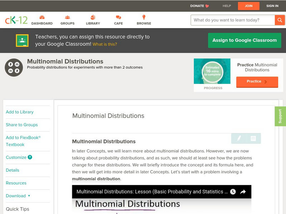Viewport: 286px width, 214px height.
Task: Click the Customize sidebar link
Action: (16, 157)
